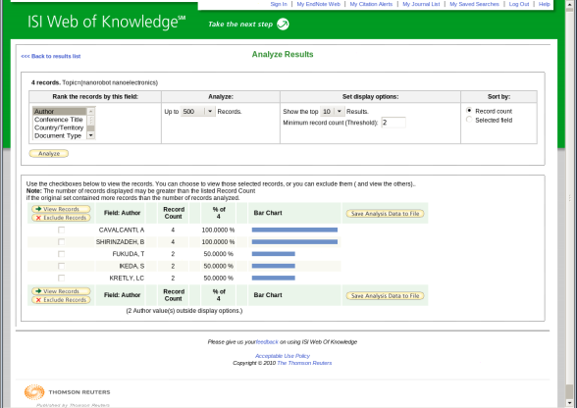Click the yellow Analyze button

click(x=49, y=153)
